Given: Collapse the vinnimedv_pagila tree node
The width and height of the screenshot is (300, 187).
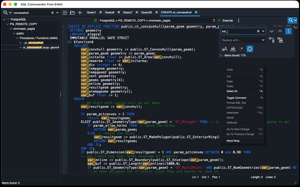Looking at the screenshot, I should 11,29.
